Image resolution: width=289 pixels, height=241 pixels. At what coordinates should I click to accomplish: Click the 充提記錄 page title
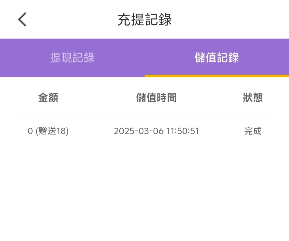pos(144,20)
